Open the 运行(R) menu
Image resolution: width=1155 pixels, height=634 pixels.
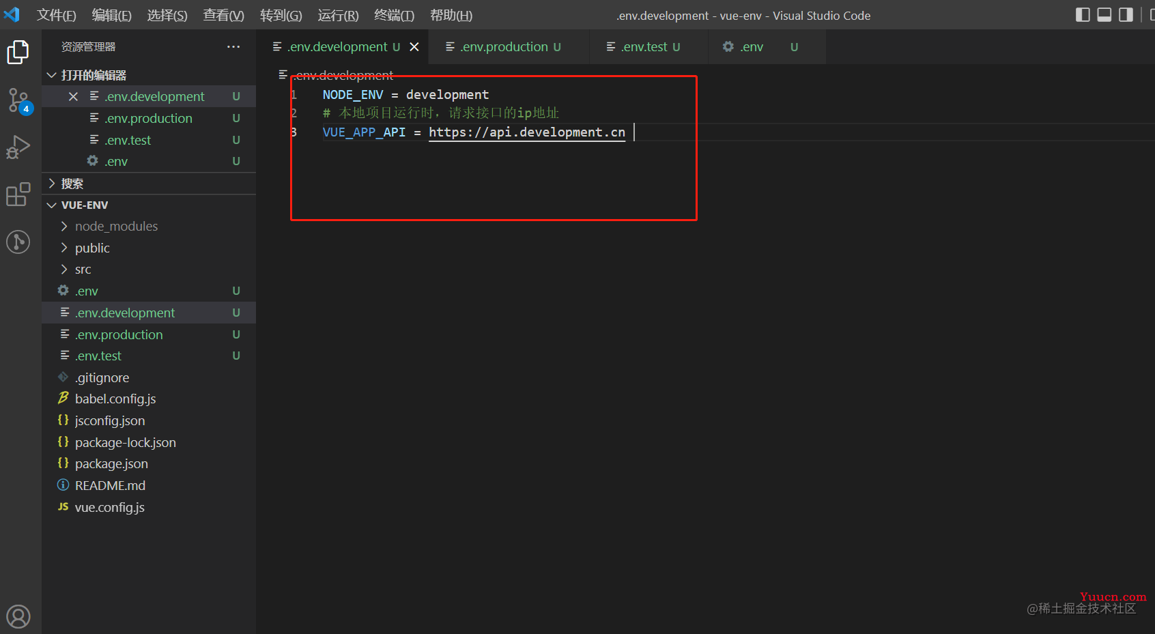pyautogui.click(x=338, y=15)
